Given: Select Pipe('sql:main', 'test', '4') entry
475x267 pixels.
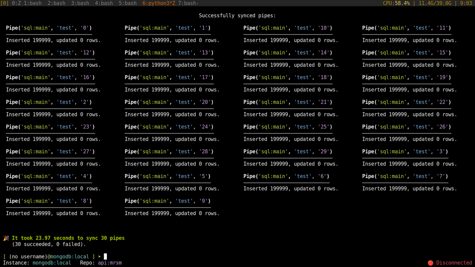Looking at the screenshot, I should [x=49, y=176].
